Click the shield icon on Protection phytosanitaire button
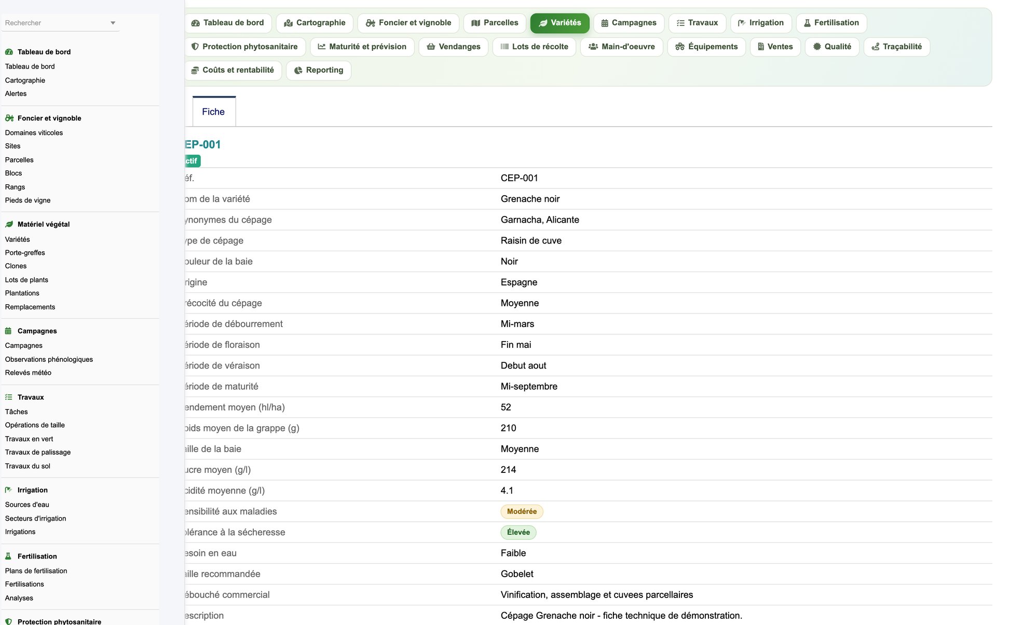The image size is (1010, 625). click(x=195, y=47)
